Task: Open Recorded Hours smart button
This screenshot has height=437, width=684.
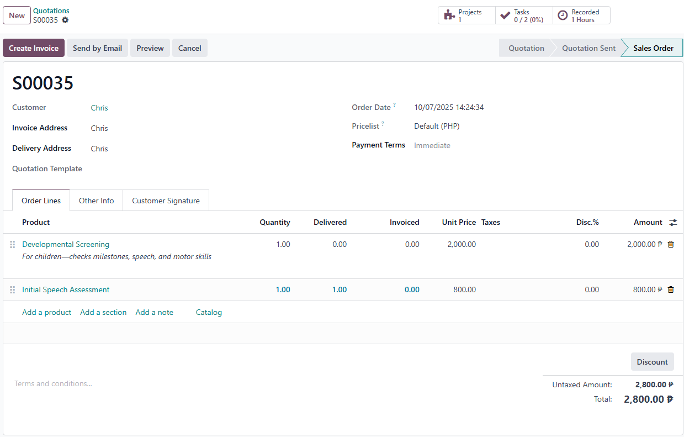Action: [x=581, y=15]
